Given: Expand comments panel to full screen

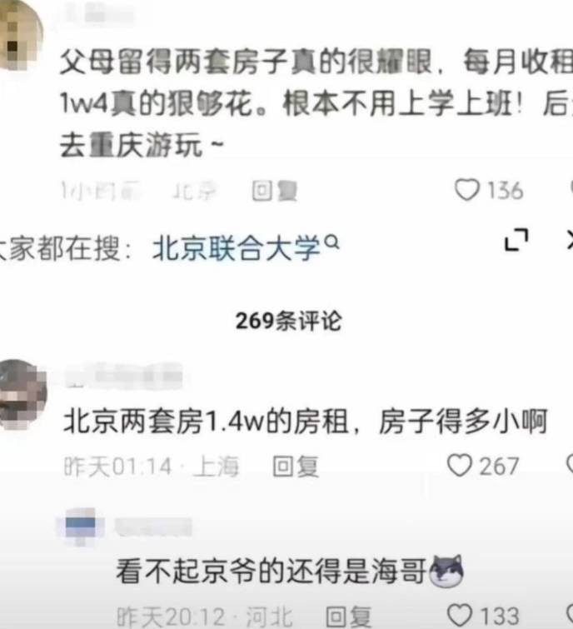Looking at the screenshot, I should [x=516, y=240].
